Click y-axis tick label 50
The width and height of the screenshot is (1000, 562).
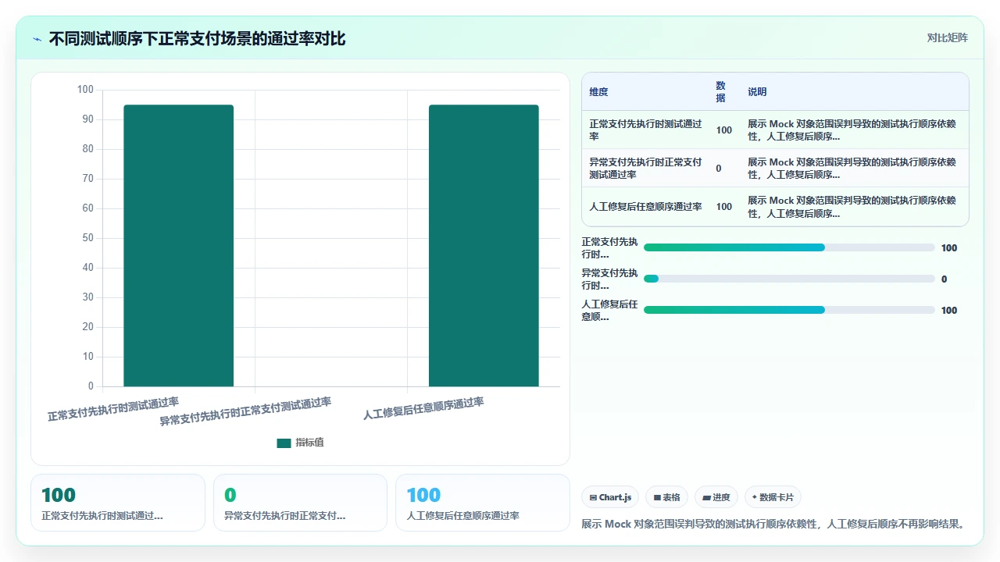[x=87, y=238]
